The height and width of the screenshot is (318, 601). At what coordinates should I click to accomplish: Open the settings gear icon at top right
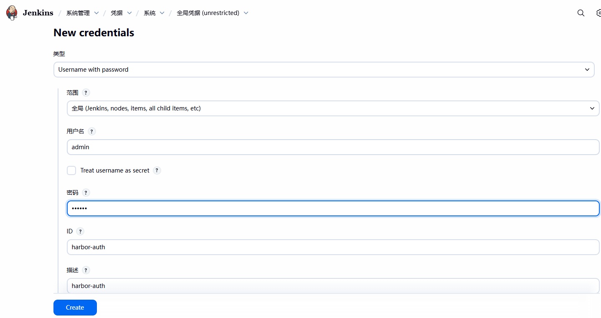coord(598,13)
